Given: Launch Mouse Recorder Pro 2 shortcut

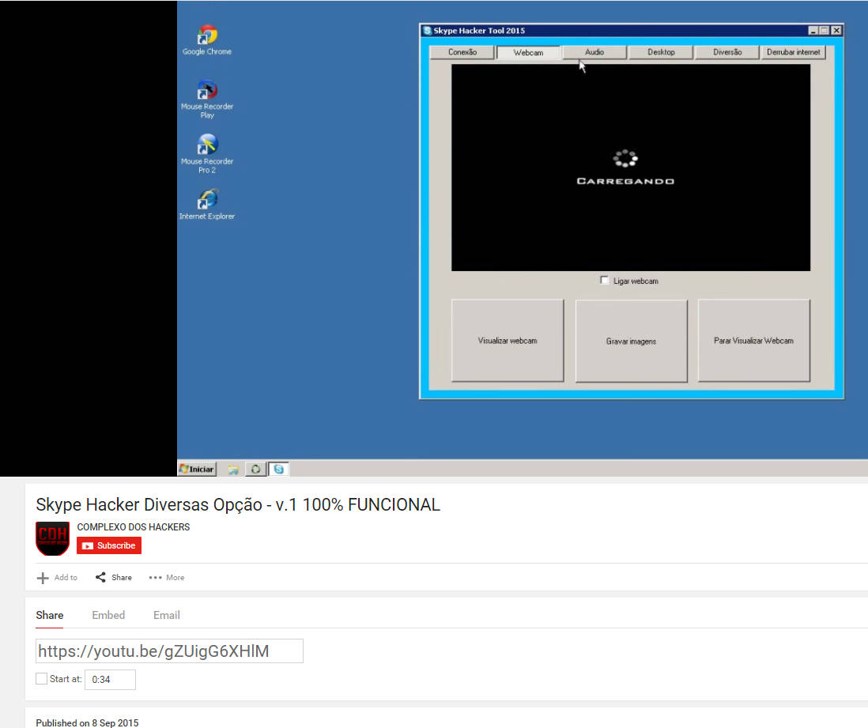Looking at the screenshot, I should [207, 154].
